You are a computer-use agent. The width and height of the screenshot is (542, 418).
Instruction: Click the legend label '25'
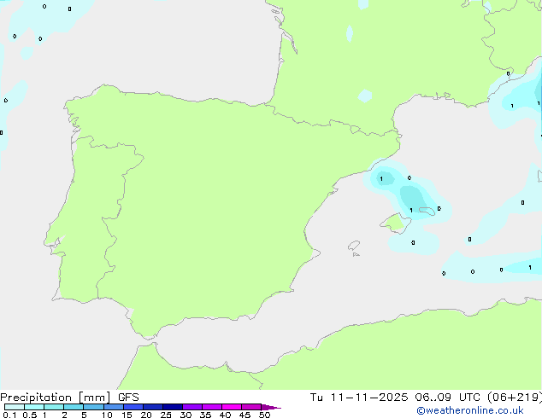[x=166, y=415]
